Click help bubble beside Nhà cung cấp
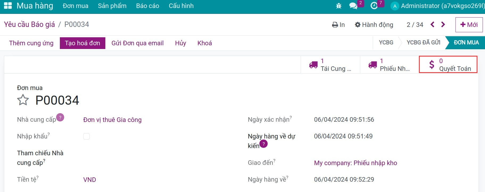The image size is (485, 192). [60, 117]
